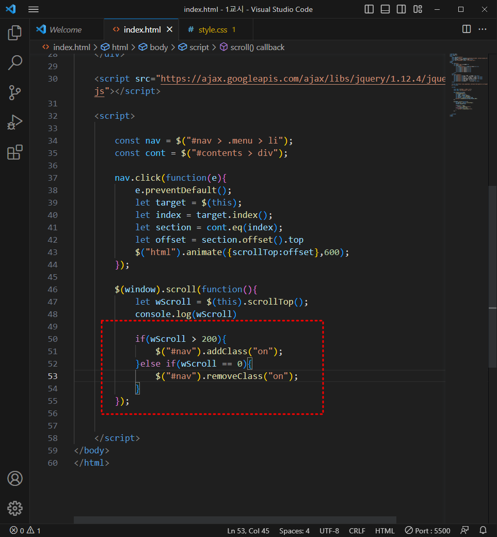Open the Search view
497x537 pixels.
15,62
